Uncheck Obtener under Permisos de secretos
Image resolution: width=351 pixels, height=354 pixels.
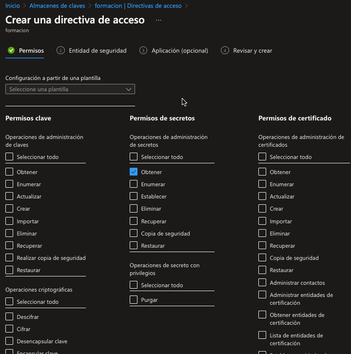tap(134, 172)
